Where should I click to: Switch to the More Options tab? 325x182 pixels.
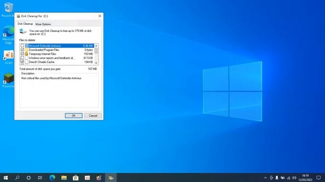point(43,24)
